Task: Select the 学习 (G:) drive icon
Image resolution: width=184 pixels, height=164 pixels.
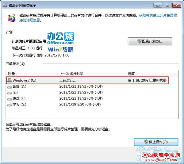Action: tap(10, 105)
